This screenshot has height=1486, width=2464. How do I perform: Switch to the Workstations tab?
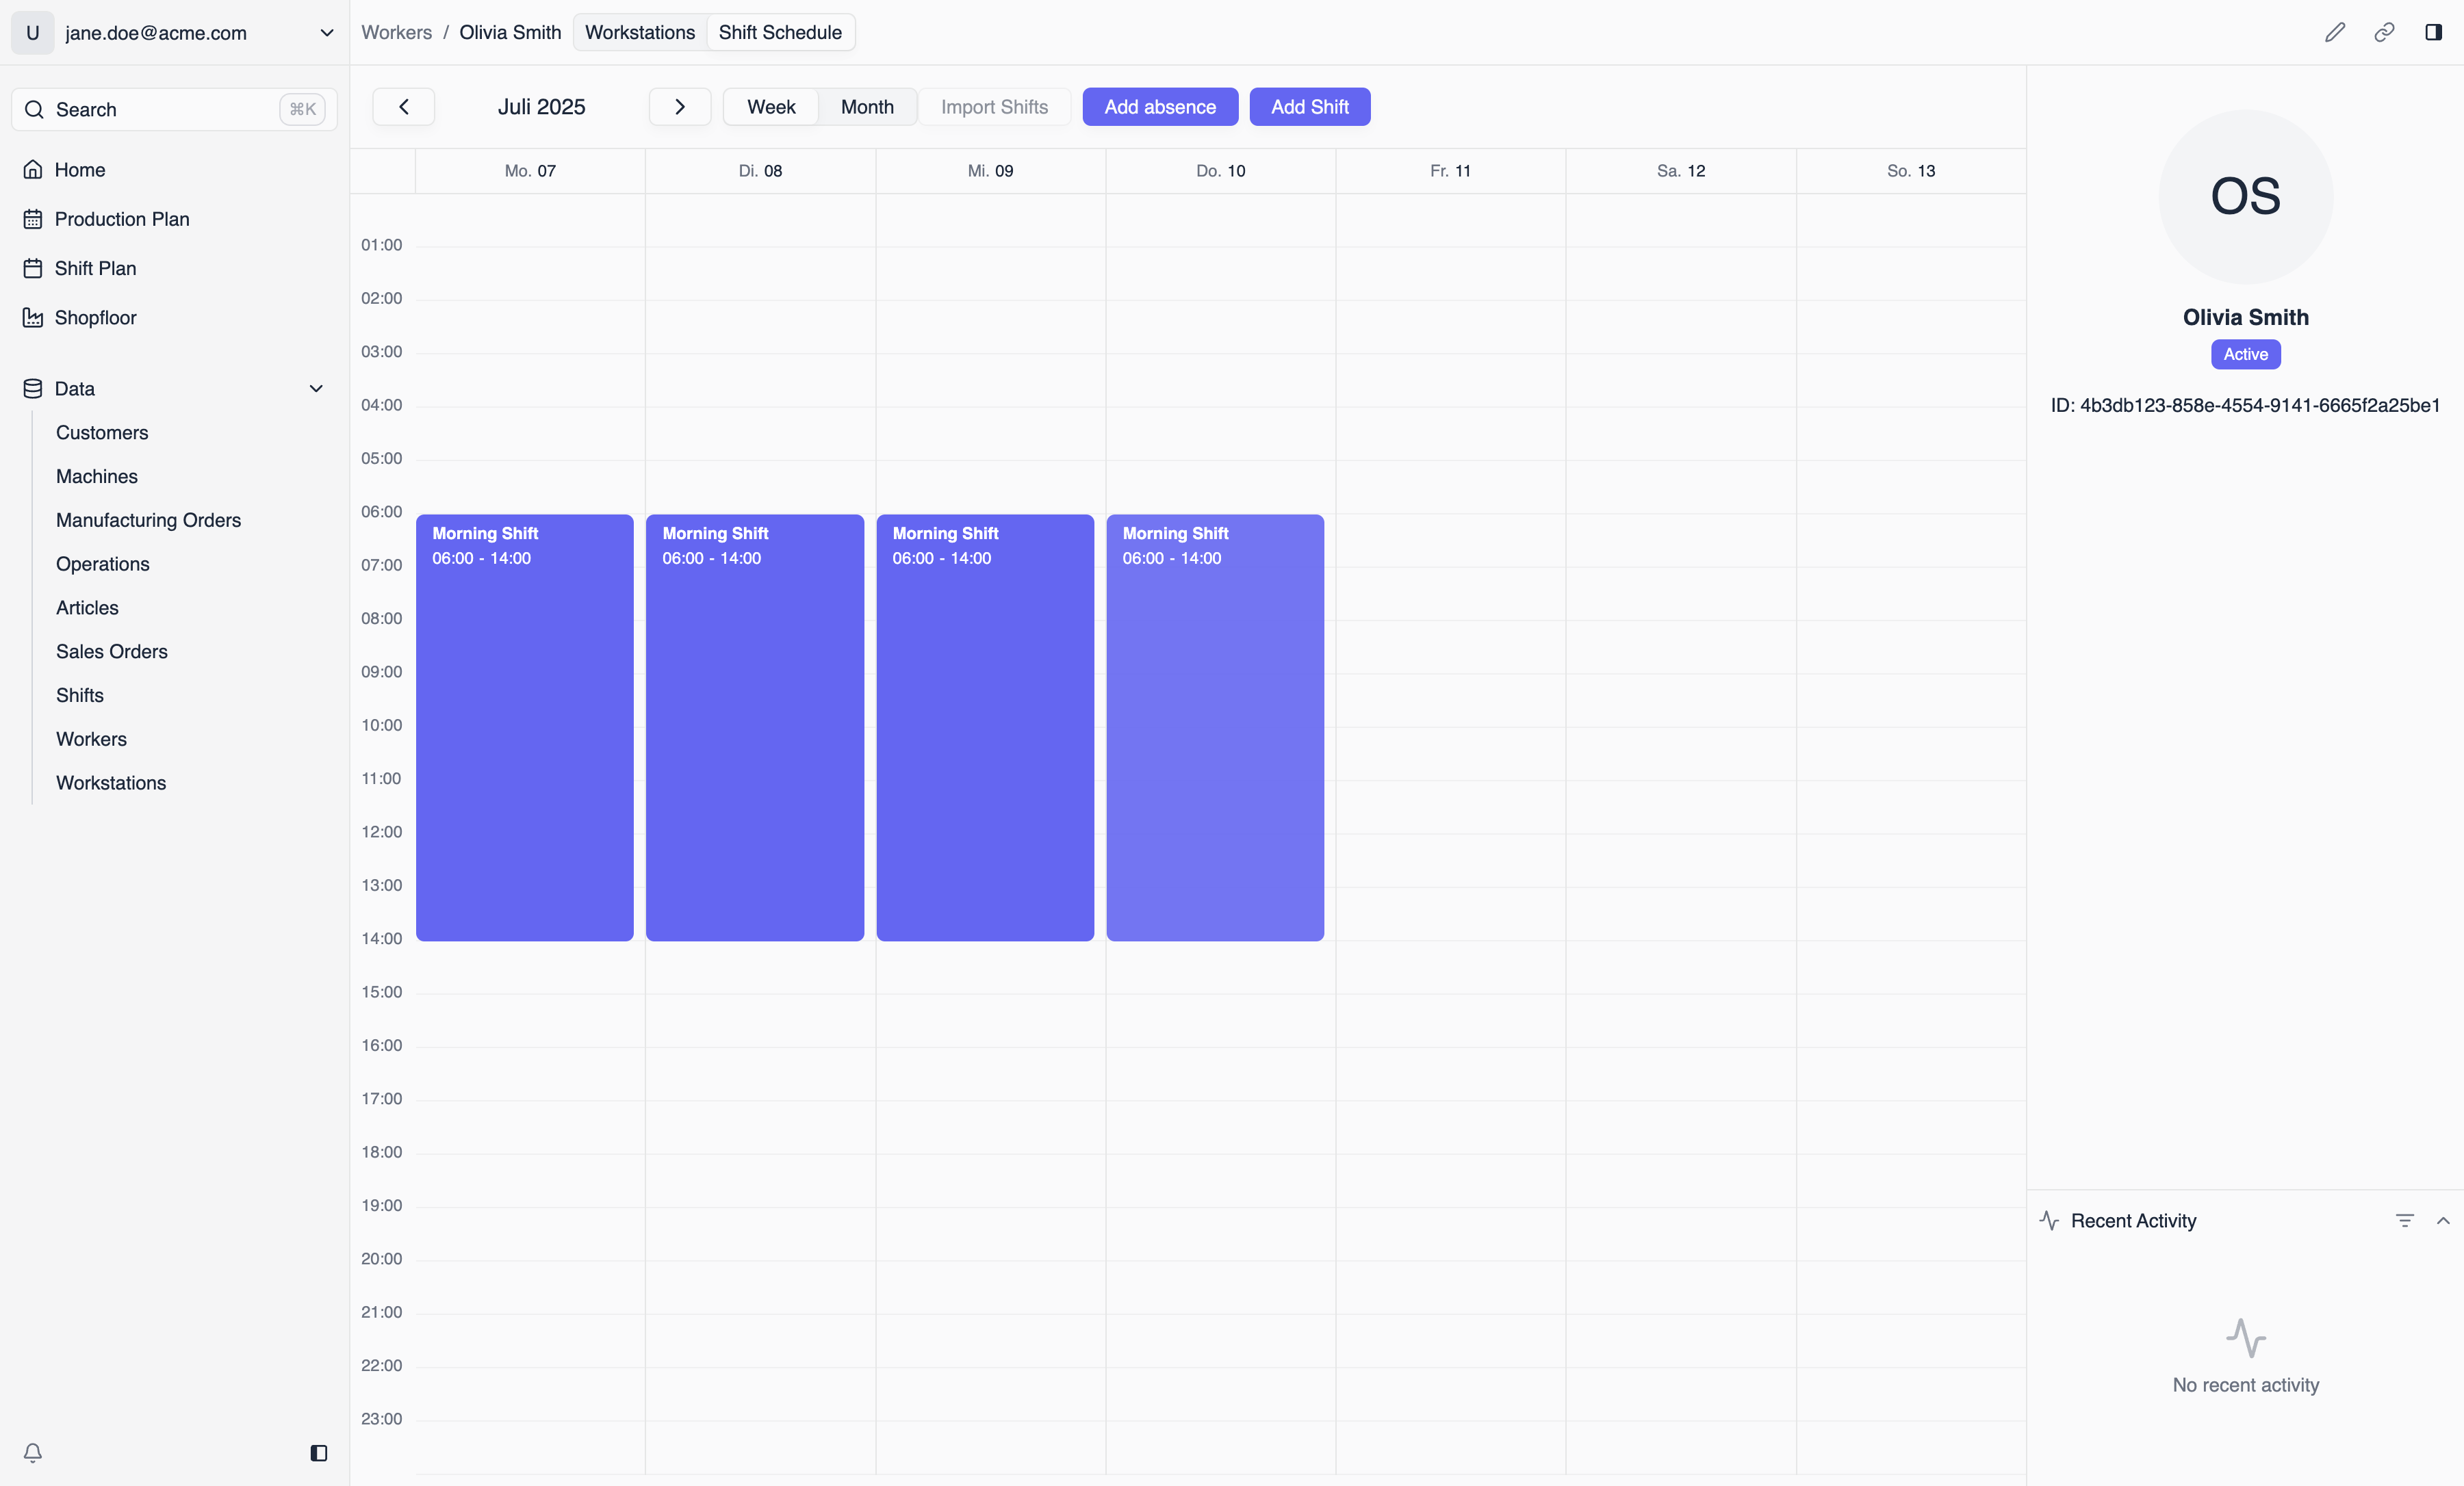(x=639, y=32)
